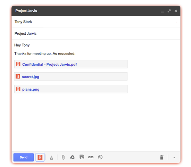Image resolution: width=191 pixels, height=167 pixels.
Task: Expand the more options arrow in toolbar
Action: 174,158
